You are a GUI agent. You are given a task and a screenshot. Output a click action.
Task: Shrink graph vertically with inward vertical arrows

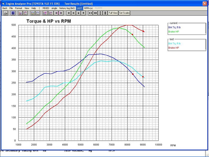100,13
